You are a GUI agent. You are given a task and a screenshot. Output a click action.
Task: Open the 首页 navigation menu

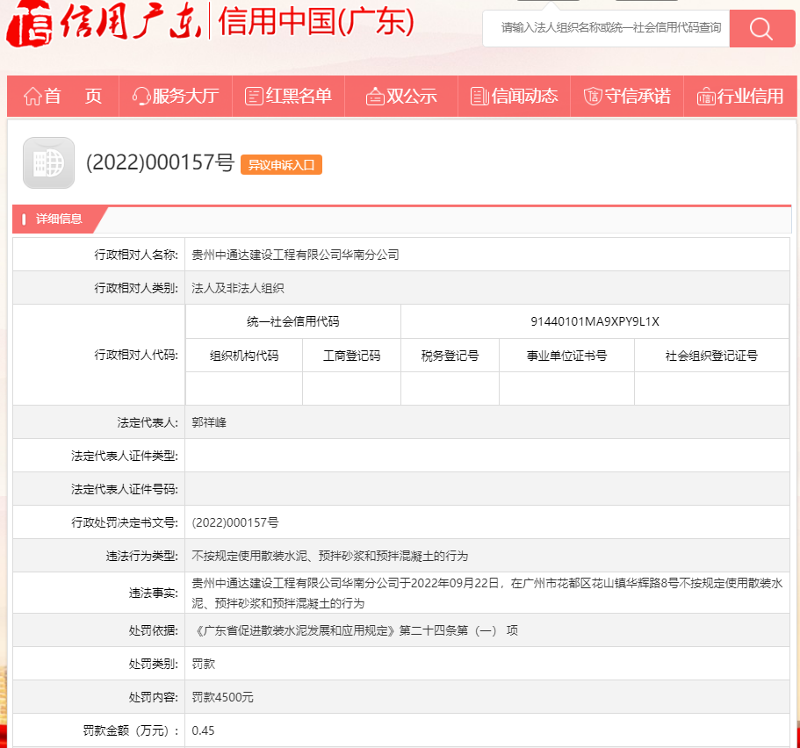click(x=63, y=96)
